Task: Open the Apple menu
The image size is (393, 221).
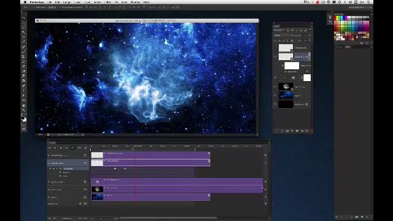Action: 25,2
